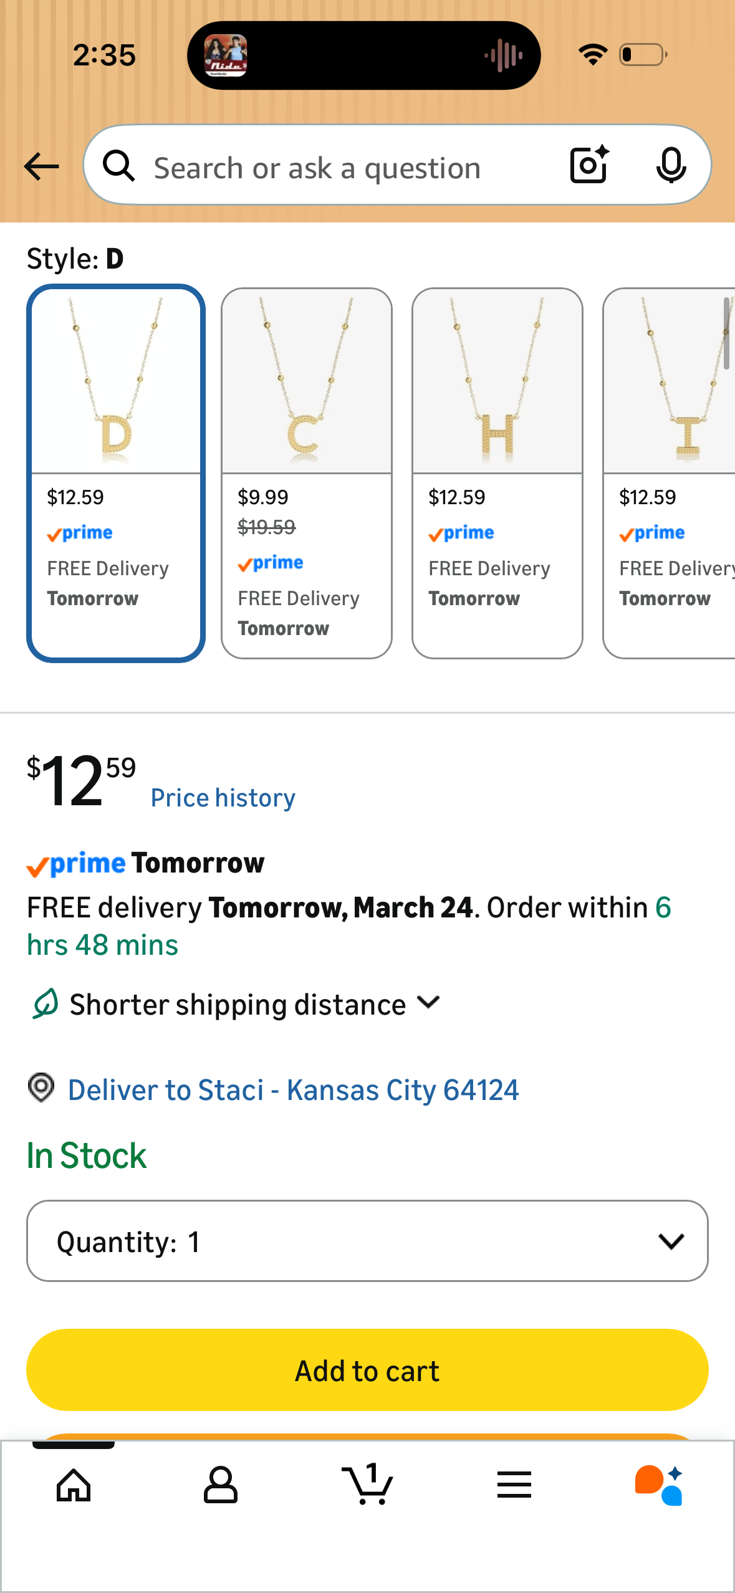
Task: Tap the microphone voice search icon
Action: 671,165
